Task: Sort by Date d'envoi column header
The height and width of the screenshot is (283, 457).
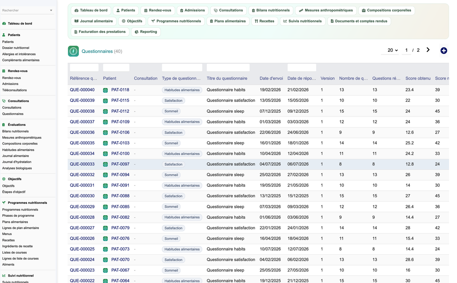Action: pyautogui.click(x=271, y=78)
